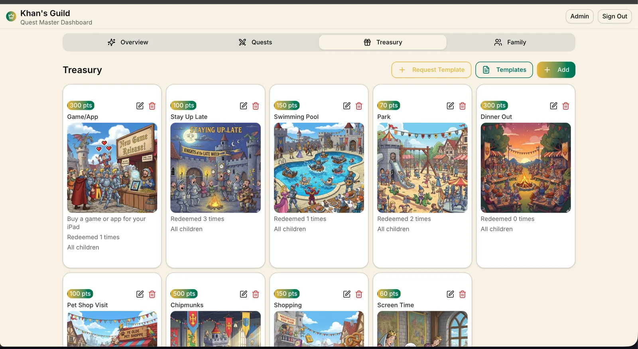This screenshot has height=349, width=638.
Task: Open the Screen Time reward image
Action: click(422, 329)
